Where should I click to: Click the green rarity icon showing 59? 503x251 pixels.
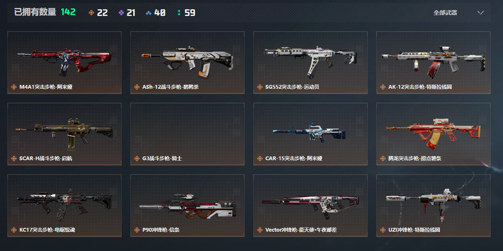click(x=179, y=13)
